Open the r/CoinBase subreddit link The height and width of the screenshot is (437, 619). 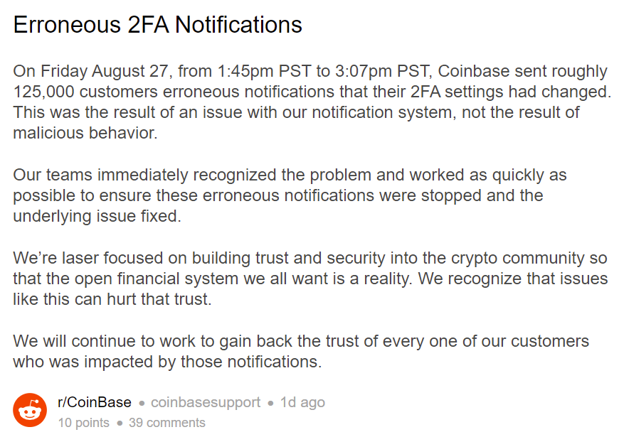(x=95, y=402)
